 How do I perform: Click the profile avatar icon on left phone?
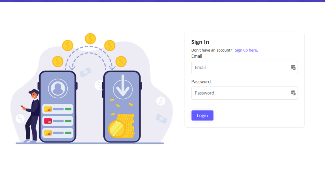tap(58, 89)
